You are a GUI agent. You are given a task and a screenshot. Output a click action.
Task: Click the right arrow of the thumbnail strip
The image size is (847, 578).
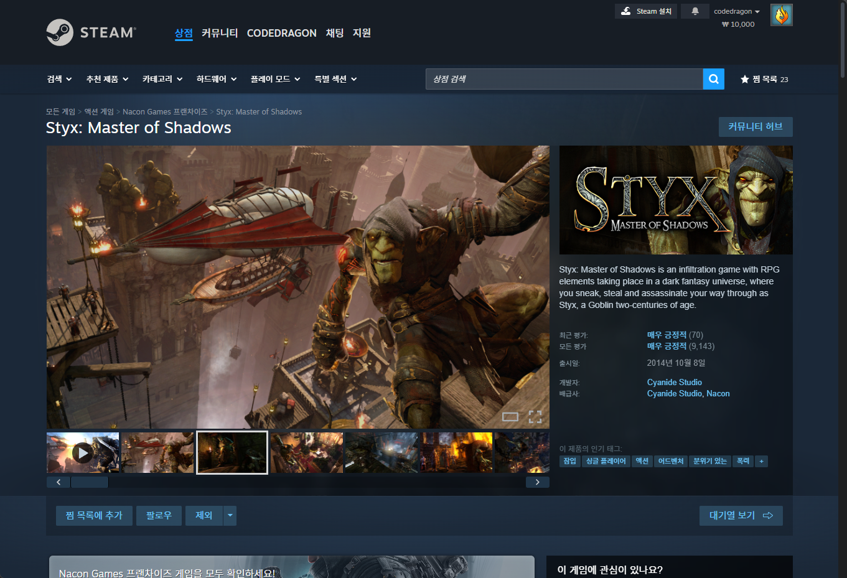point(538,482)
